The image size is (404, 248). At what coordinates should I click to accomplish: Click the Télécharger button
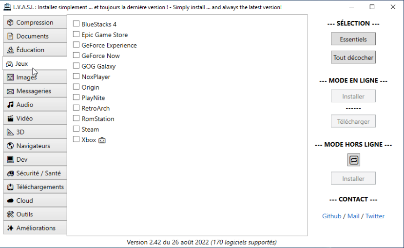click(353, 121)
